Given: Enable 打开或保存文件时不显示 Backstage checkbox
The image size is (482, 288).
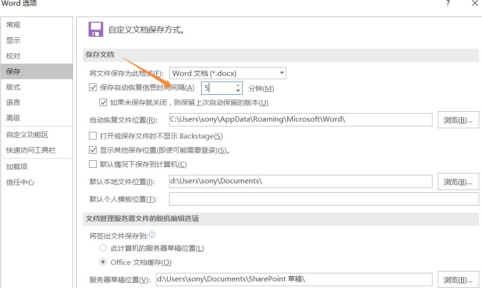Looking at the screenshot, I should [93, 136].
